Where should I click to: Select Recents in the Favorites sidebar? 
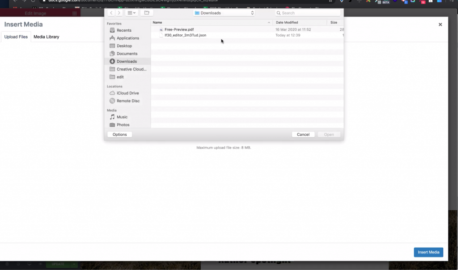coord(124,30)
